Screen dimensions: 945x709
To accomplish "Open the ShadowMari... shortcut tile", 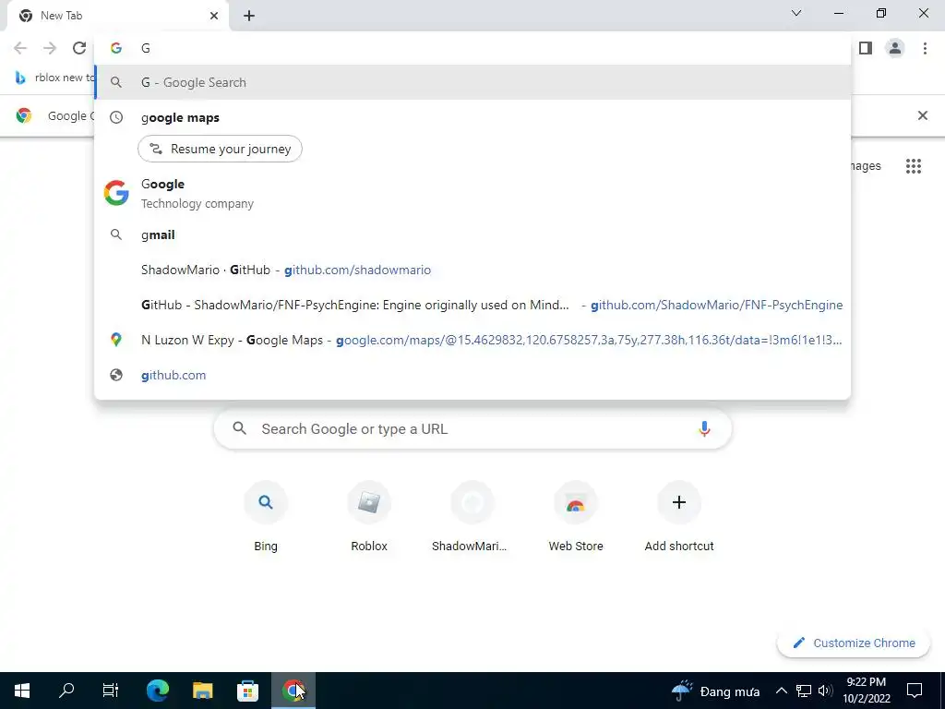I will coord(472,516).
